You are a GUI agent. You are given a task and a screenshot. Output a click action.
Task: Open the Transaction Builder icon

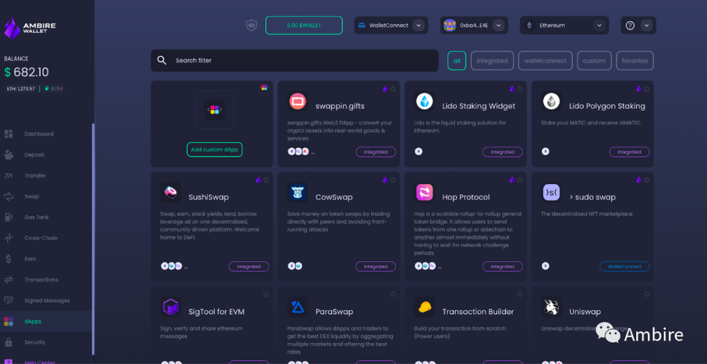(x=424, y=307)
